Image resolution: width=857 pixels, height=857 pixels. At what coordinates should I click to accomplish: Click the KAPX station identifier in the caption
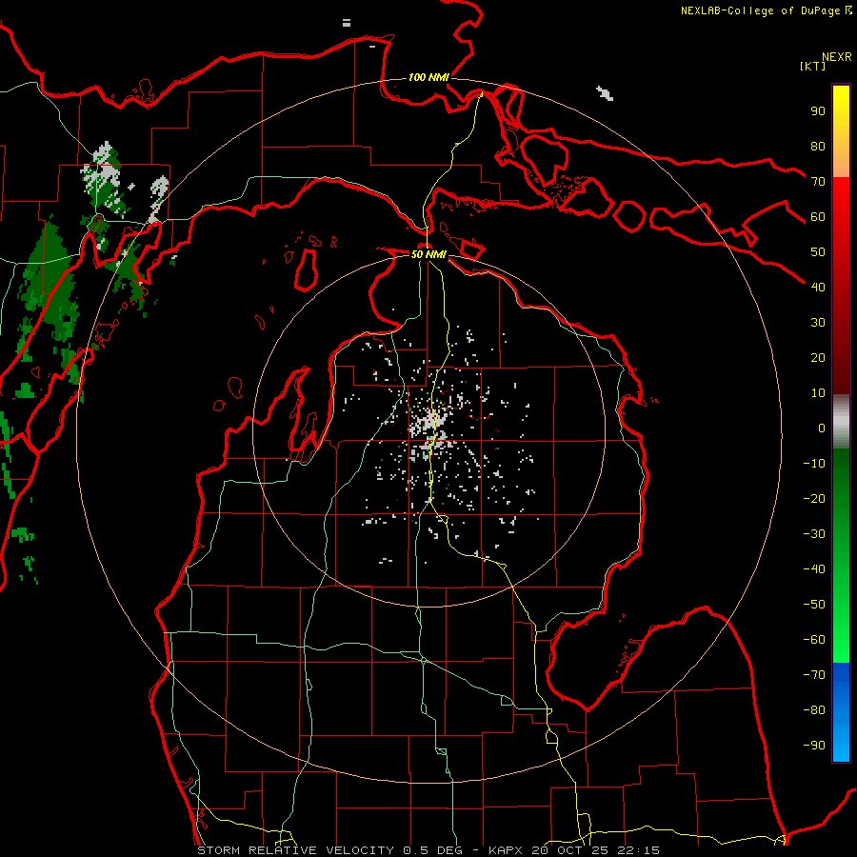pyautogui.click(x=507, y=850)
